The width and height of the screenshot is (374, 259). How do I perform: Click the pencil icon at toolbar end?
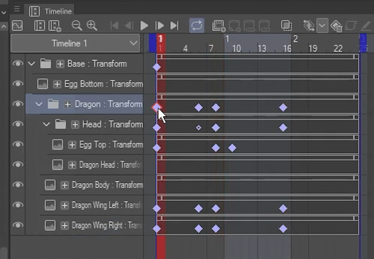pyautogui.click(x=365, y=26)
